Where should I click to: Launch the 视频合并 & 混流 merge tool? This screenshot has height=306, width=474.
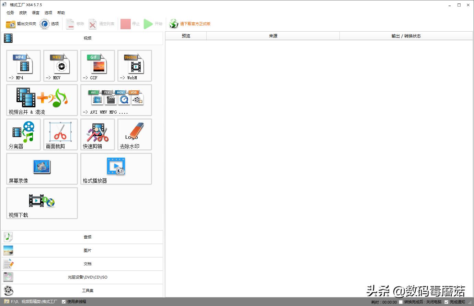tap(41, 100)
